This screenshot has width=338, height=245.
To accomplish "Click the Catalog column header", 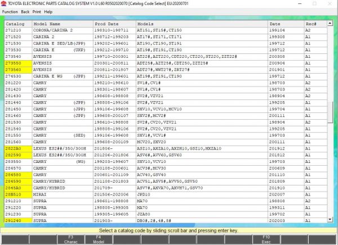I will pyautogui.click(x=18, y=24).
